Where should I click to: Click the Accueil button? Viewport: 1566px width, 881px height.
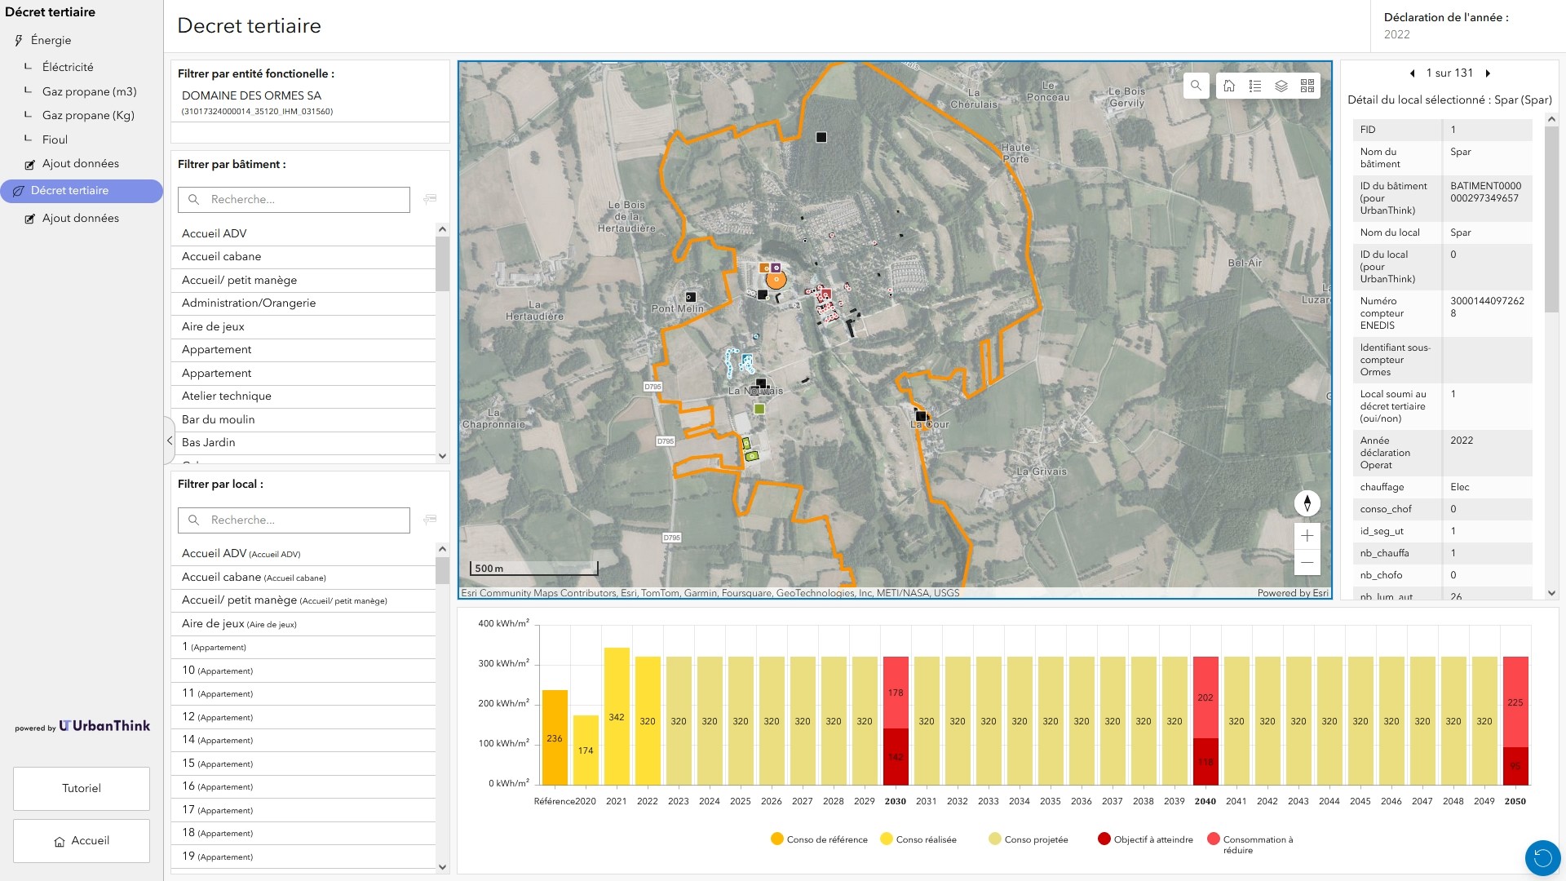click(82, 840)
